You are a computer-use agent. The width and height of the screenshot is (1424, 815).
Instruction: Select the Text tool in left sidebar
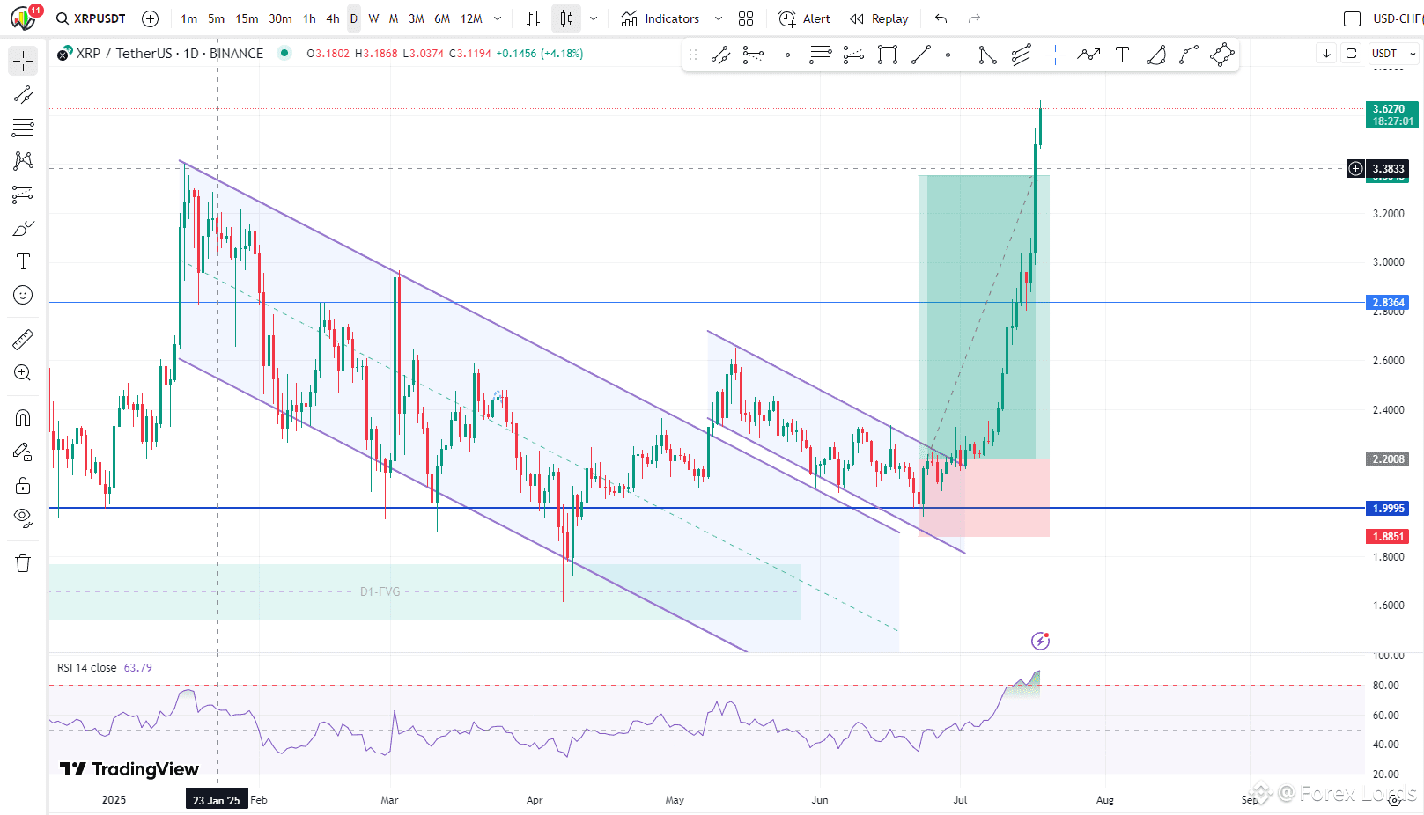pos(23,261)
